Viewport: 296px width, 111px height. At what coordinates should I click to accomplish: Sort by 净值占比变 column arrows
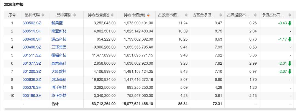(290, 15)
